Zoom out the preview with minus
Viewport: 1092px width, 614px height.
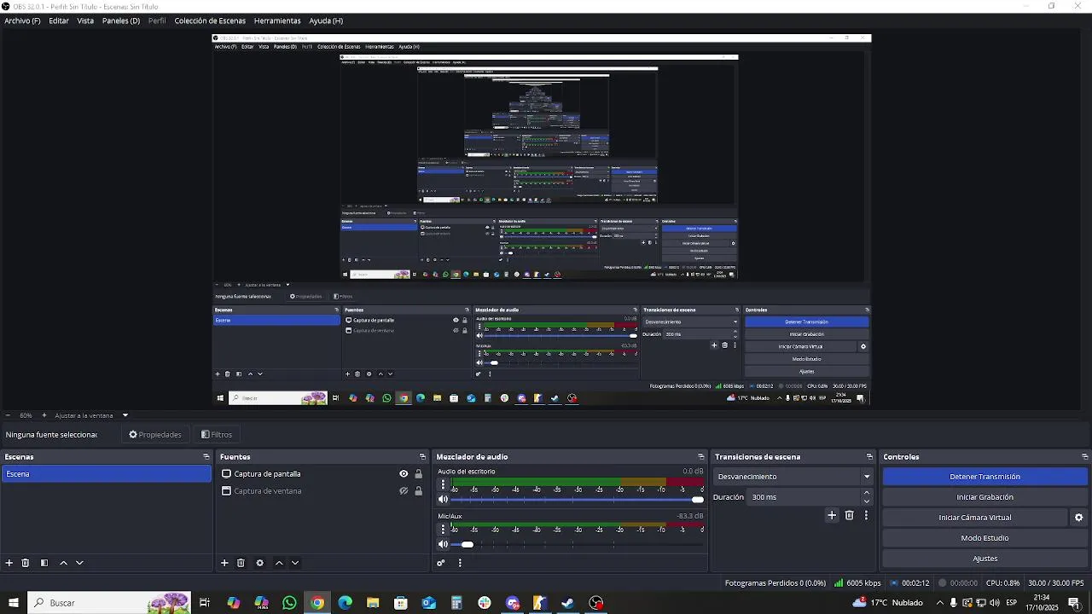click(9, 415)
